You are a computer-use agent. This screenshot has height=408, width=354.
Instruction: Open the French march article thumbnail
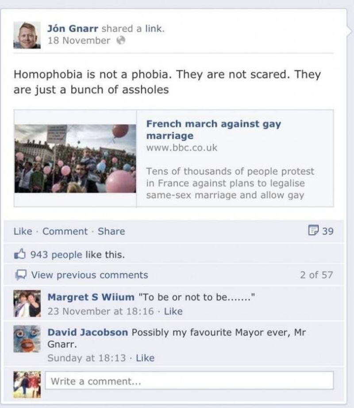[75, 159]
